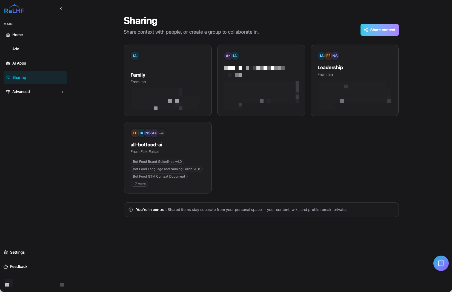The height and width of the screenshot is (292, 452).
Task: Click the Sharing people icon
Action: coord(8,77)
